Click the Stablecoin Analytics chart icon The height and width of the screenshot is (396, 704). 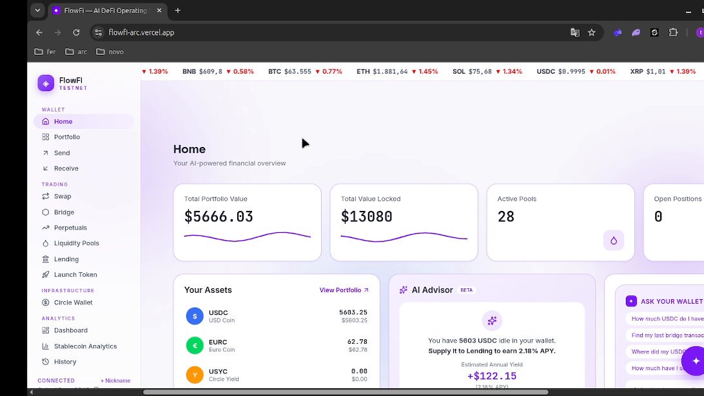click(x=45, y=346)
